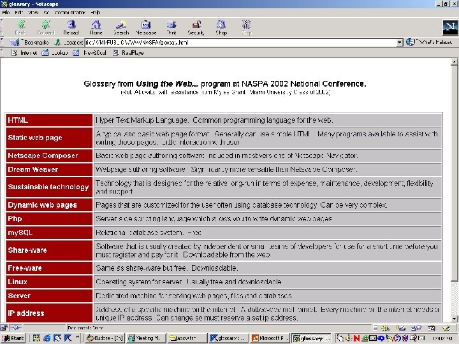The image size is (459, 344).
Task: Open Mailbox from the component bar
Action: pos(401,328)
